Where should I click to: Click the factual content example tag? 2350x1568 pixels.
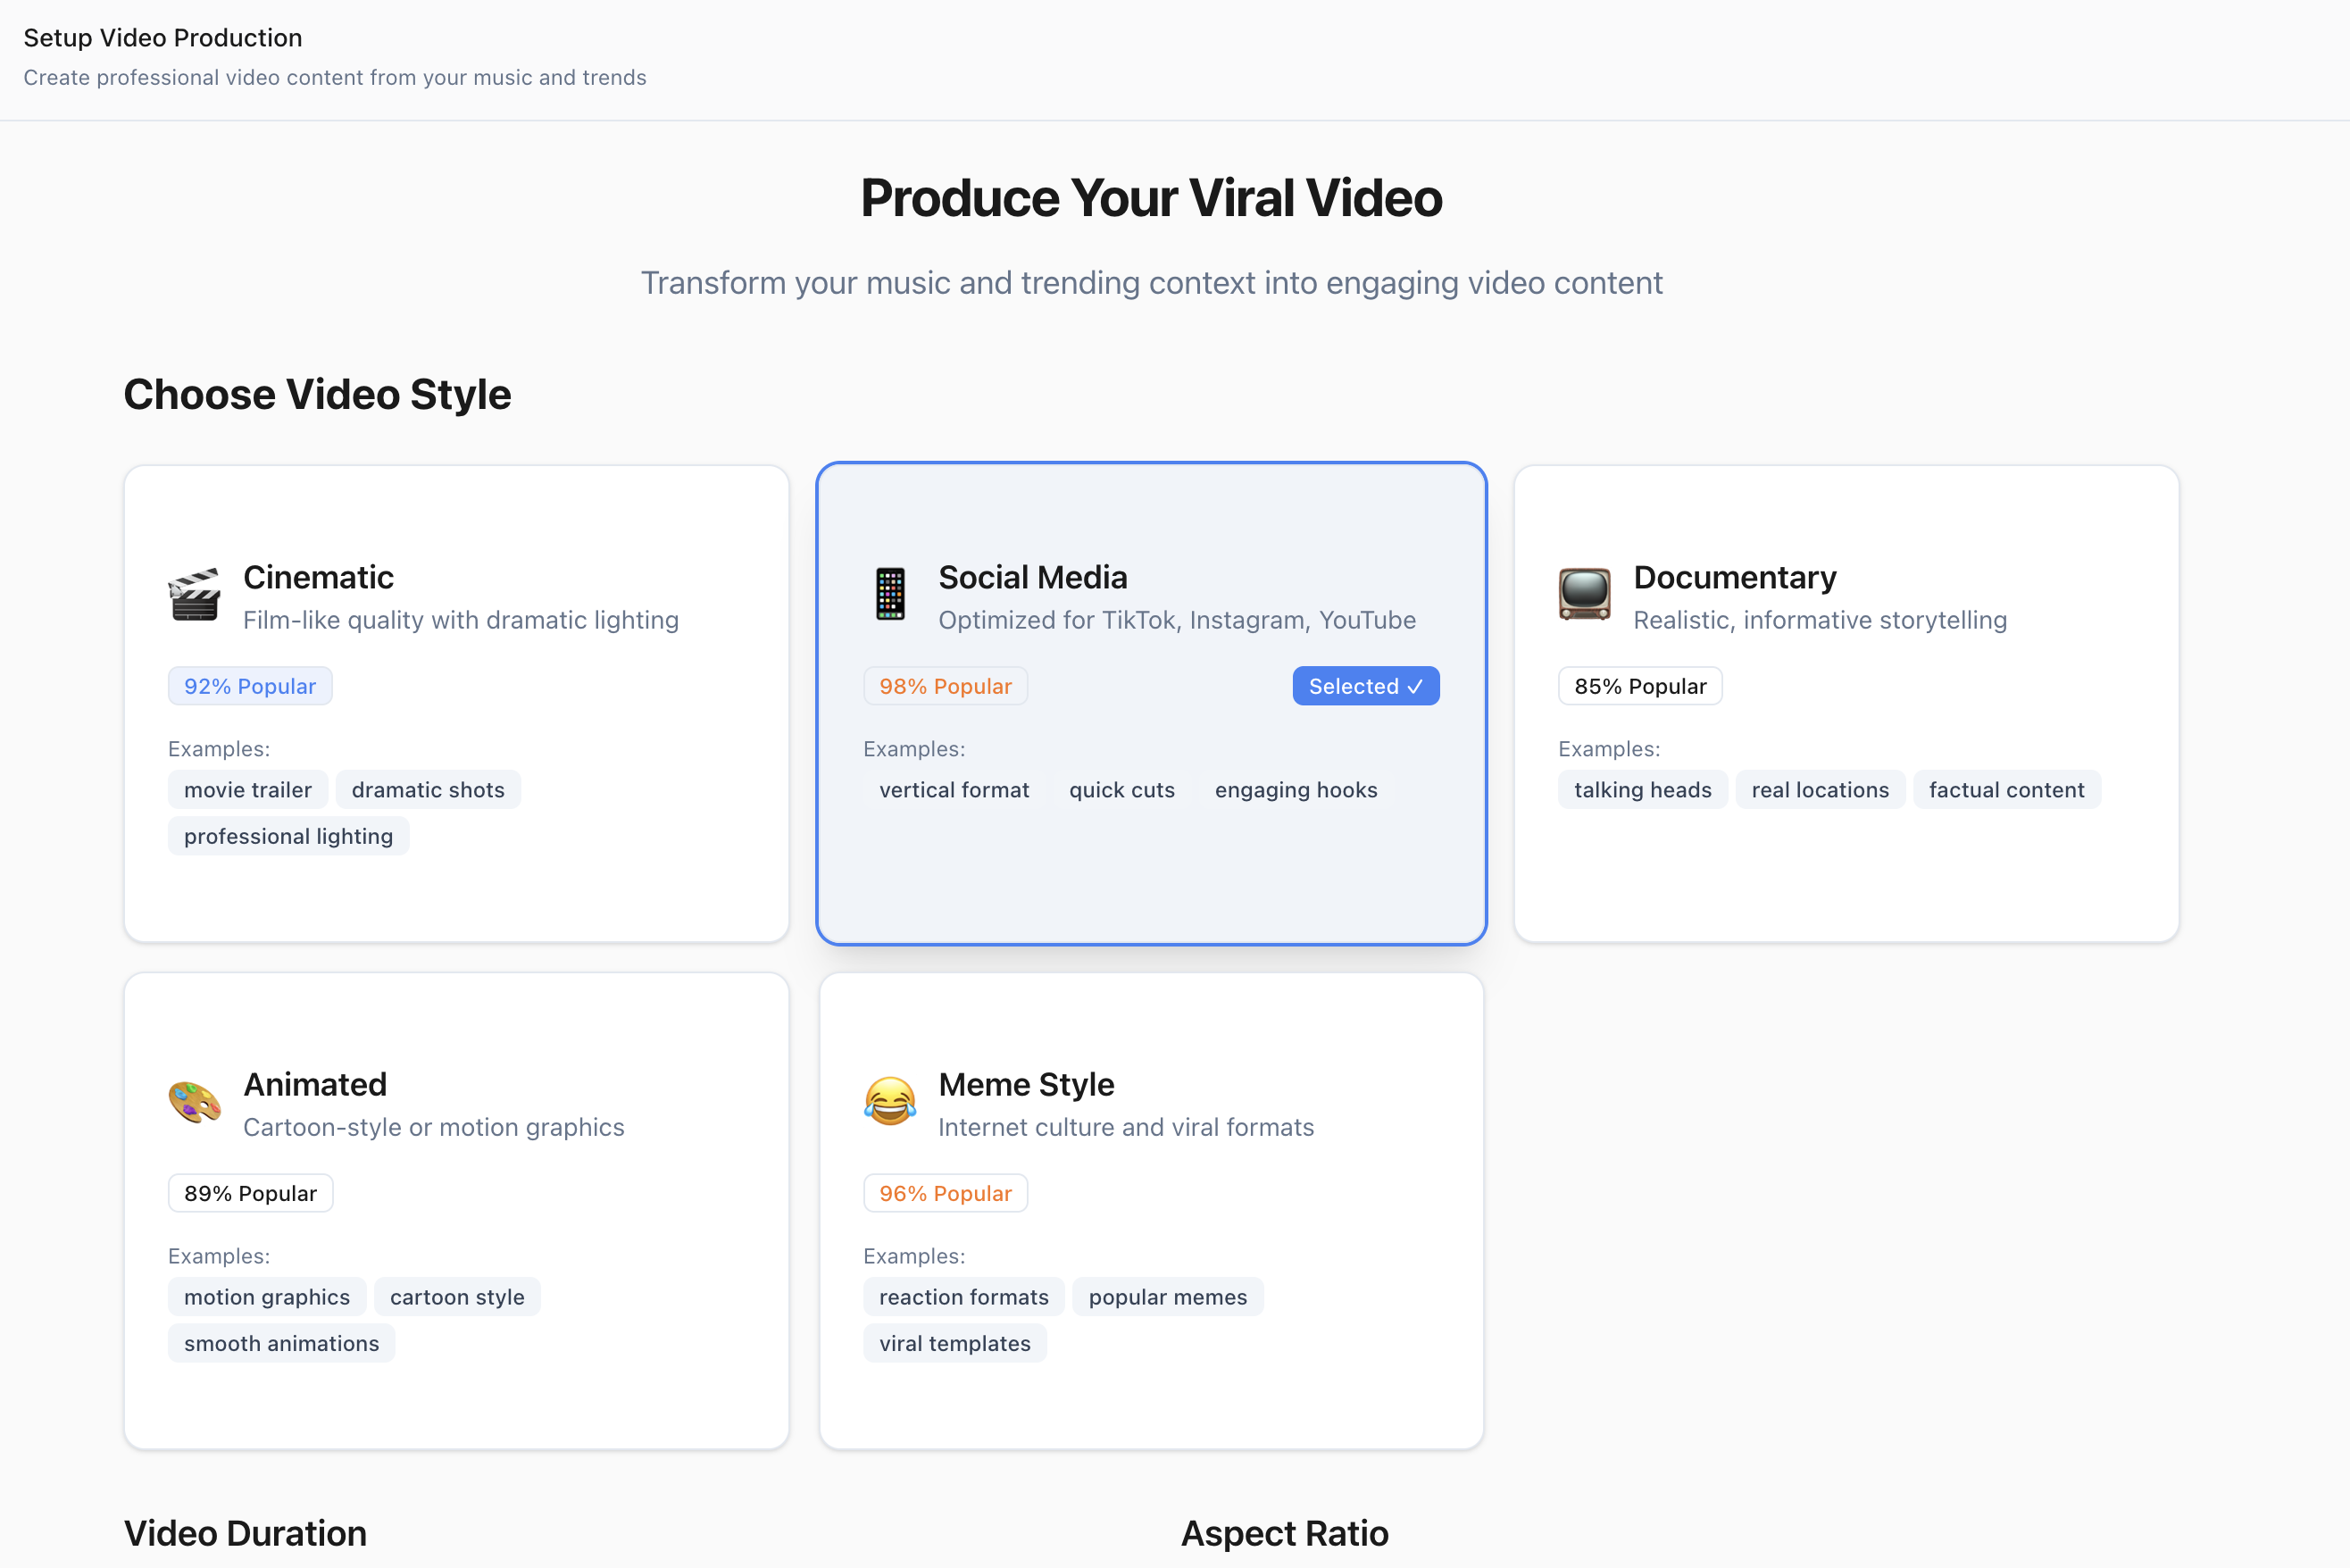coord(2006,790)
